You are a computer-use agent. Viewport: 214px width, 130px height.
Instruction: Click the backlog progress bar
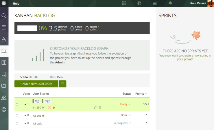tap(27, 28)
